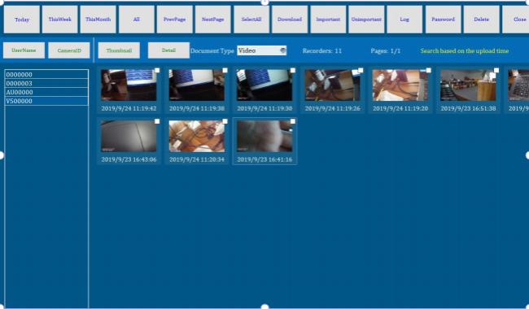
Task: Click the ThisMonth filter button
Action: click(98, 20)
